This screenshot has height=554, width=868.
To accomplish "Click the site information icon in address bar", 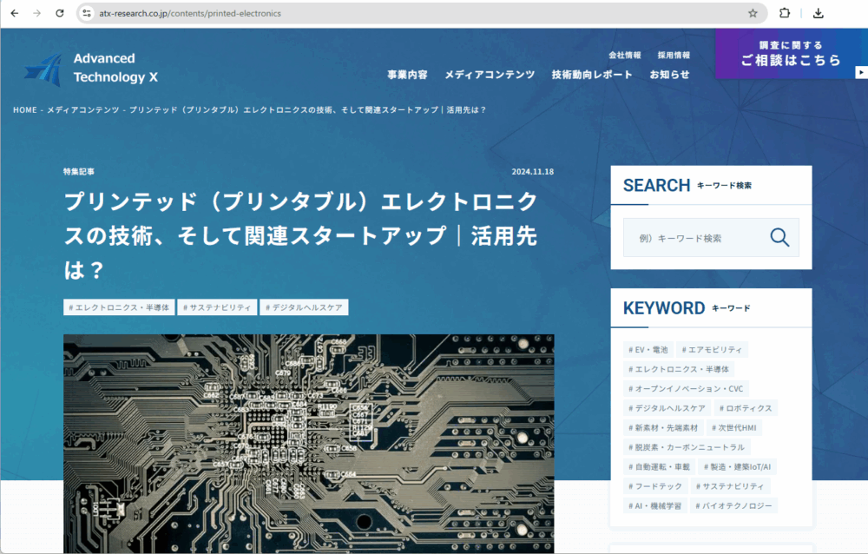I will coord(86,13).
